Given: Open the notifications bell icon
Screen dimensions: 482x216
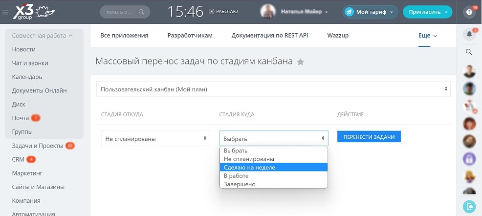Looking at the screenshot, I should pos(469,34).
